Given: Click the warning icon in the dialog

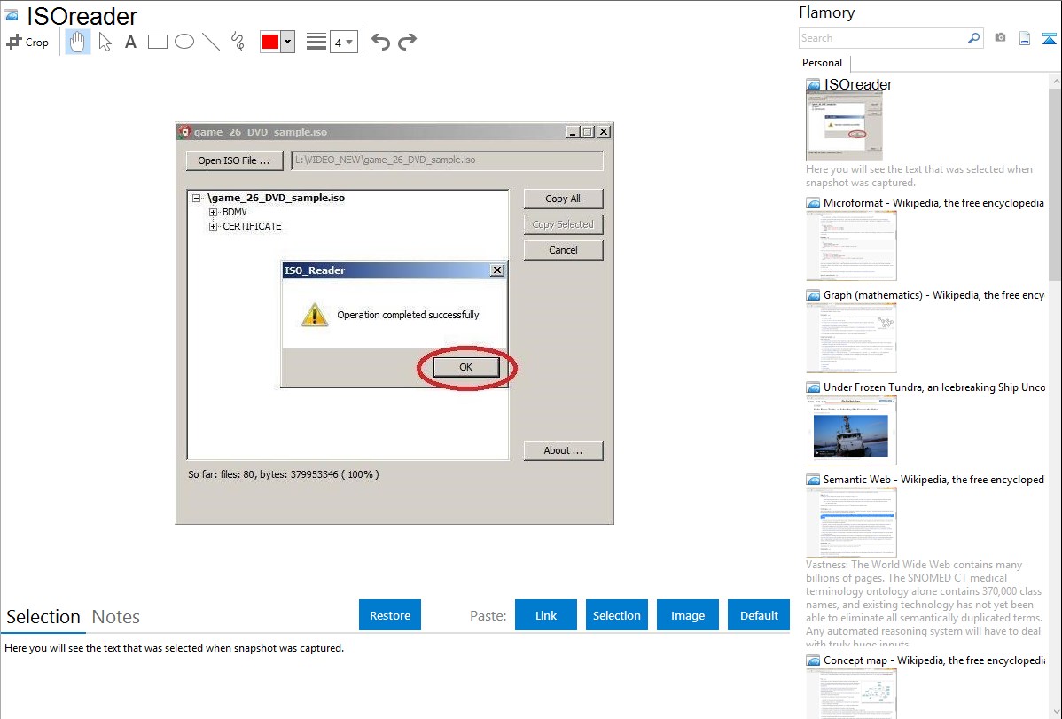Looking at the screenshot, I should click(315, 315).
